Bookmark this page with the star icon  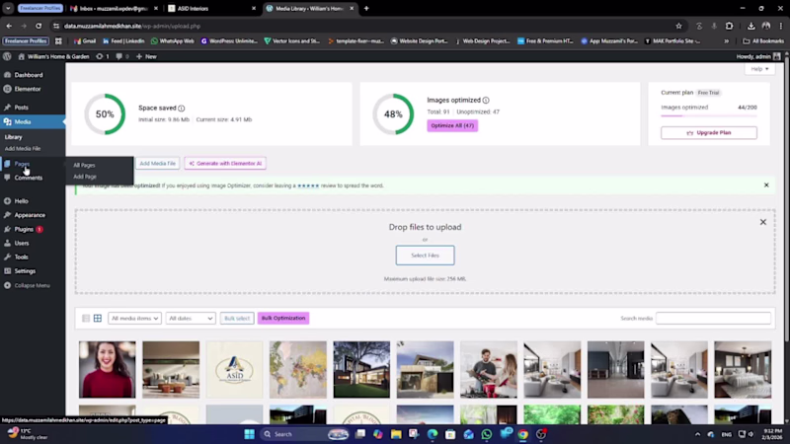tap(678, 26)
